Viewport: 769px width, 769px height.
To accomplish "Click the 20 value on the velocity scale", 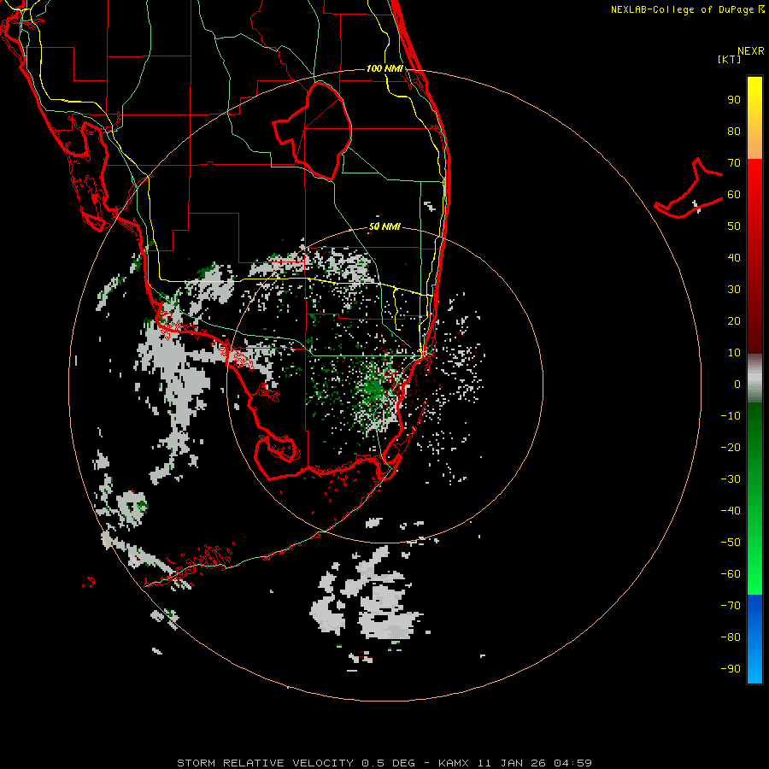I will (734, 321).
